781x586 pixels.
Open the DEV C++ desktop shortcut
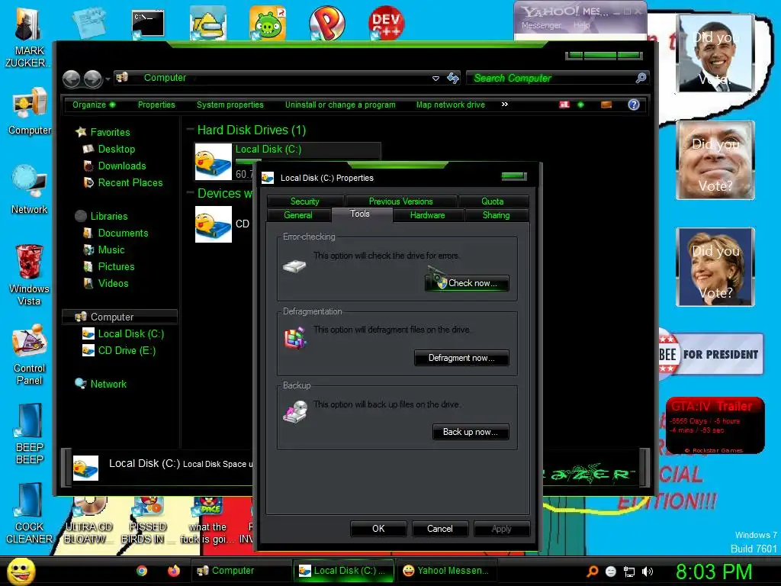coord(386,23)
